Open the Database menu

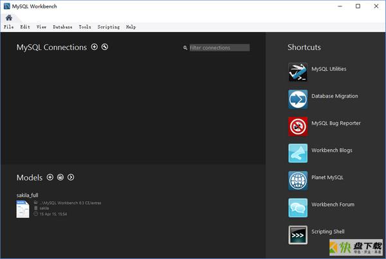click(x=62, y=27)
